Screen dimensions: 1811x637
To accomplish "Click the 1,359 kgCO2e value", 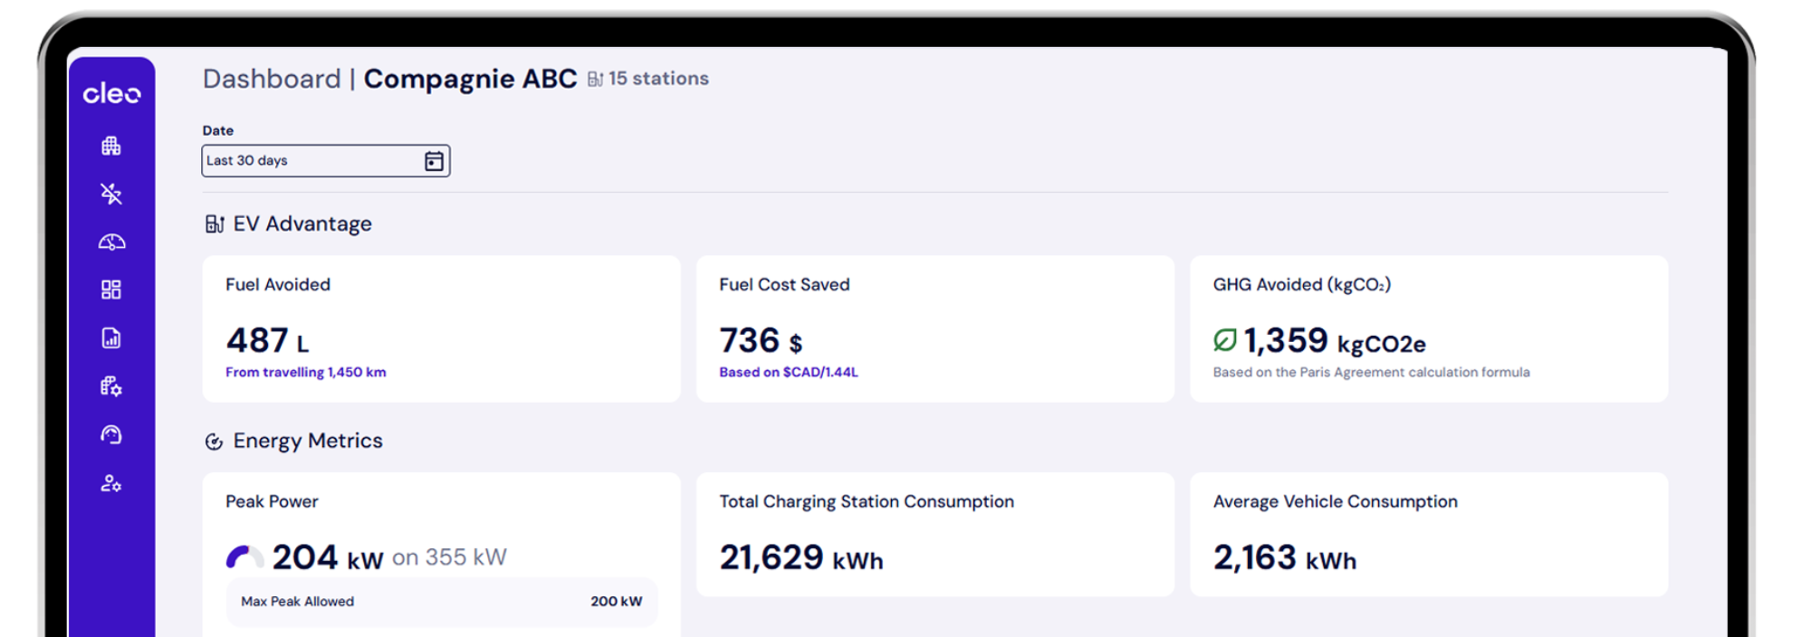I will pos(1335,341).
